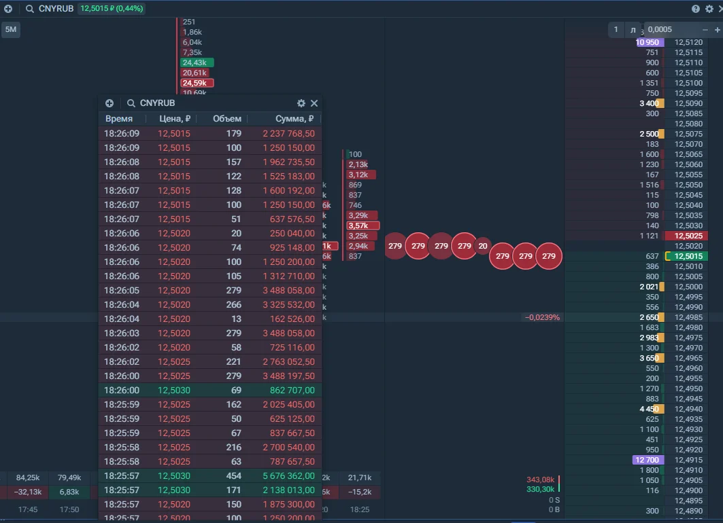Image resolution: width=723 pixels, height=523 pixels.
Task: Click the green 24,43k cluster volume bar
Action: 197,62
